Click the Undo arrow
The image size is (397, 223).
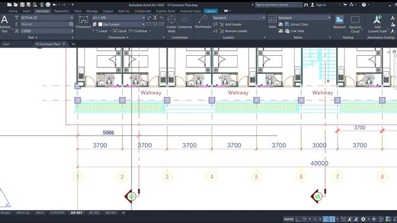[55, 5]
